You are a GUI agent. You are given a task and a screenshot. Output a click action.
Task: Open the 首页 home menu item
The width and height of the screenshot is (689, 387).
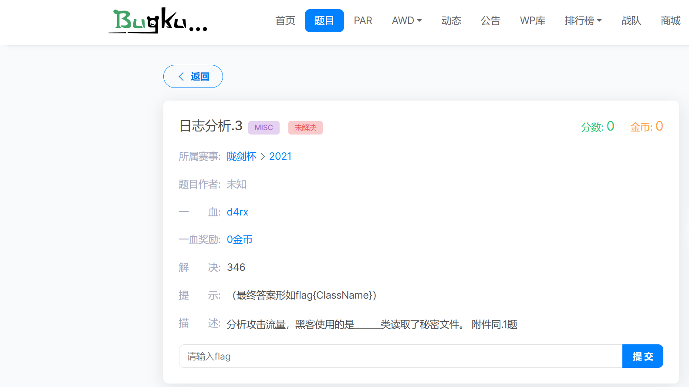[x=285, y=20]
